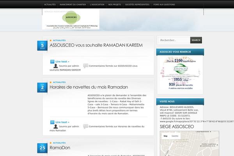Click Lire tout under Horaires de navettes post
This screenshot has height=156, width=234.
(62, 122)
